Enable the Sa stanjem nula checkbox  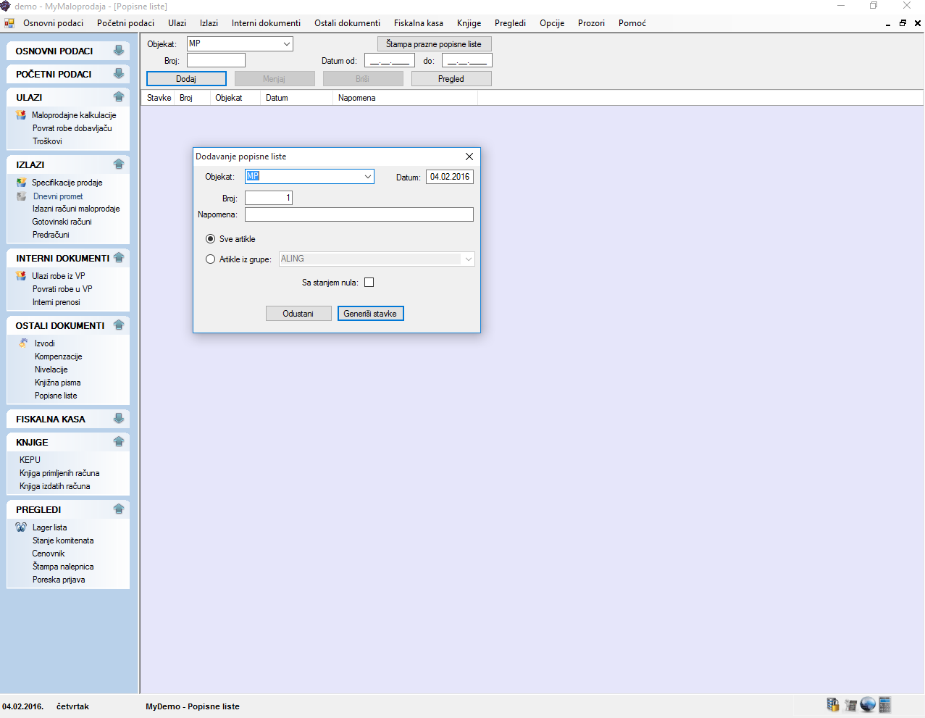[x=369, y=283]
